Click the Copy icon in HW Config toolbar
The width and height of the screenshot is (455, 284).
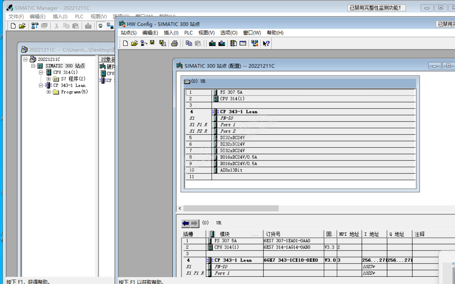tap(189, 43)
